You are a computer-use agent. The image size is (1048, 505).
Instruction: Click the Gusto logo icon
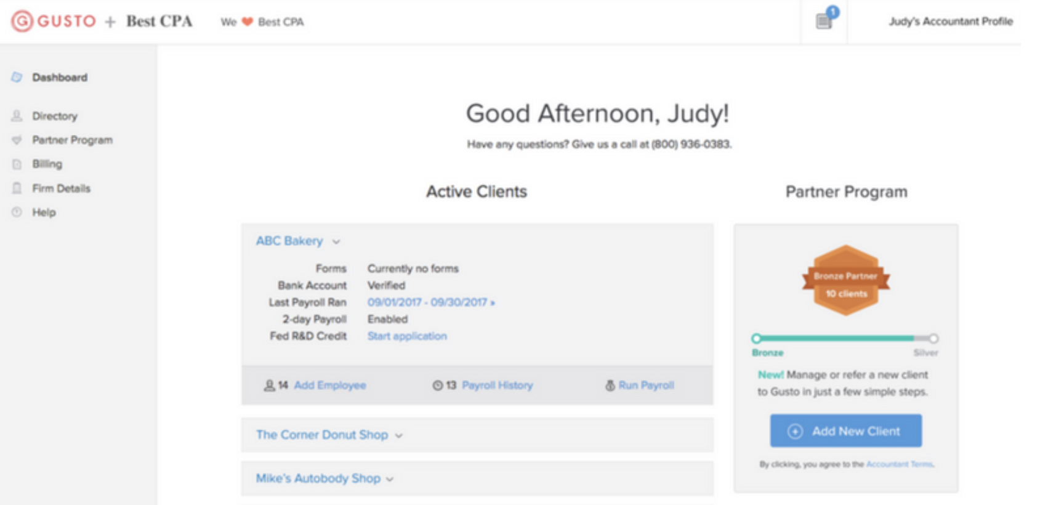point(22,22)
